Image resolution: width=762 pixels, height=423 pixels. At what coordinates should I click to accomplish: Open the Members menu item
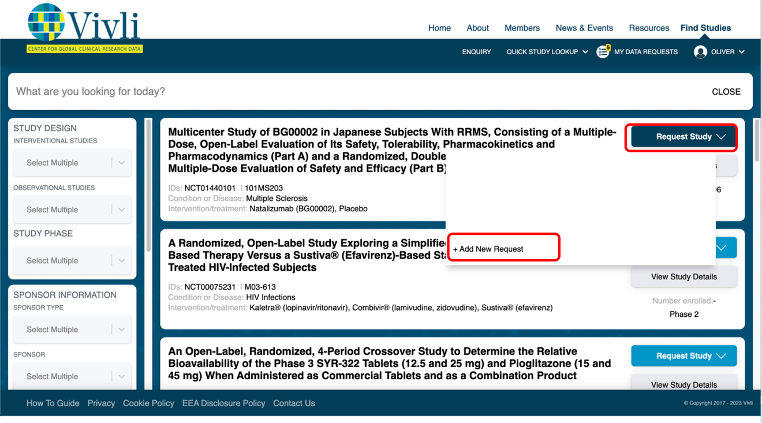pyautogui.click(x=522, y=28)
